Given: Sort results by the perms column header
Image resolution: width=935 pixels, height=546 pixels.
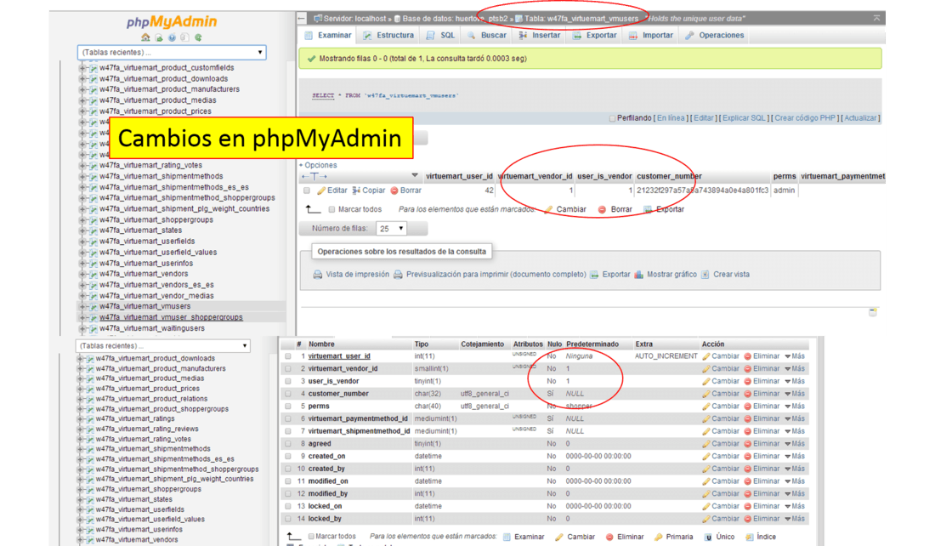Looking at the screenshot, I should pyautogui.click(x=785, y=177).
